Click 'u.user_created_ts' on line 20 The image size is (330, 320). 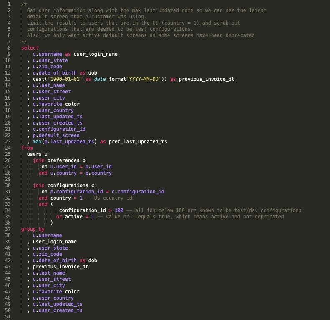(58, 123)
